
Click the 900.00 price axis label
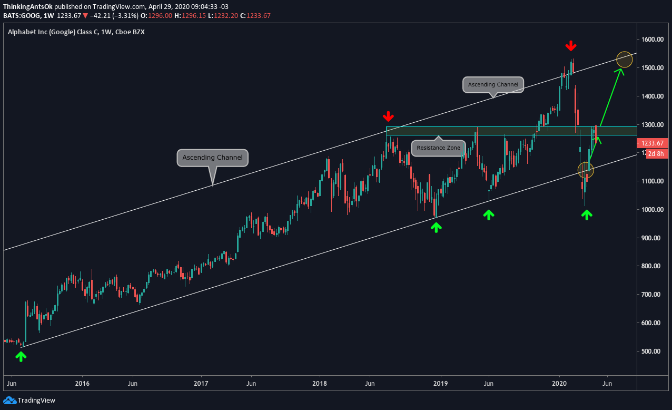point(651,238)
